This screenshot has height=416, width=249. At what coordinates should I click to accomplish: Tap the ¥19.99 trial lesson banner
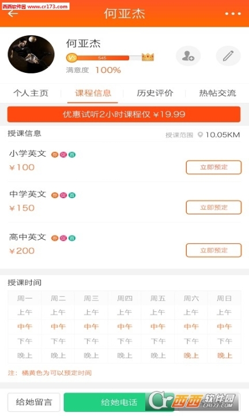124,114
